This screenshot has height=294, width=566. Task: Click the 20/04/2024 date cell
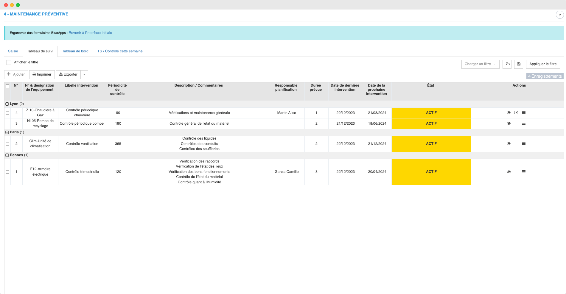pyautogui.click(x=377, y=172)
